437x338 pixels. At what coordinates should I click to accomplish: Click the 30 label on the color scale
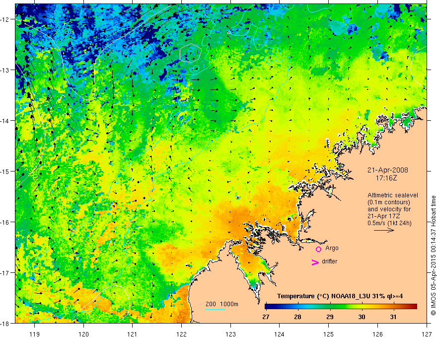[x=362, y=317]
